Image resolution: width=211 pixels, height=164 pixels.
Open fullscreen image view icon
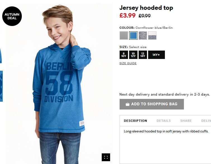106,157
